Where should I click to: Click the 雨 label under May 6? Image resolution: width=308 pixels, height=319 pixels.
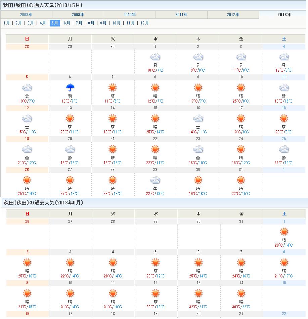[x=70, y=96]
